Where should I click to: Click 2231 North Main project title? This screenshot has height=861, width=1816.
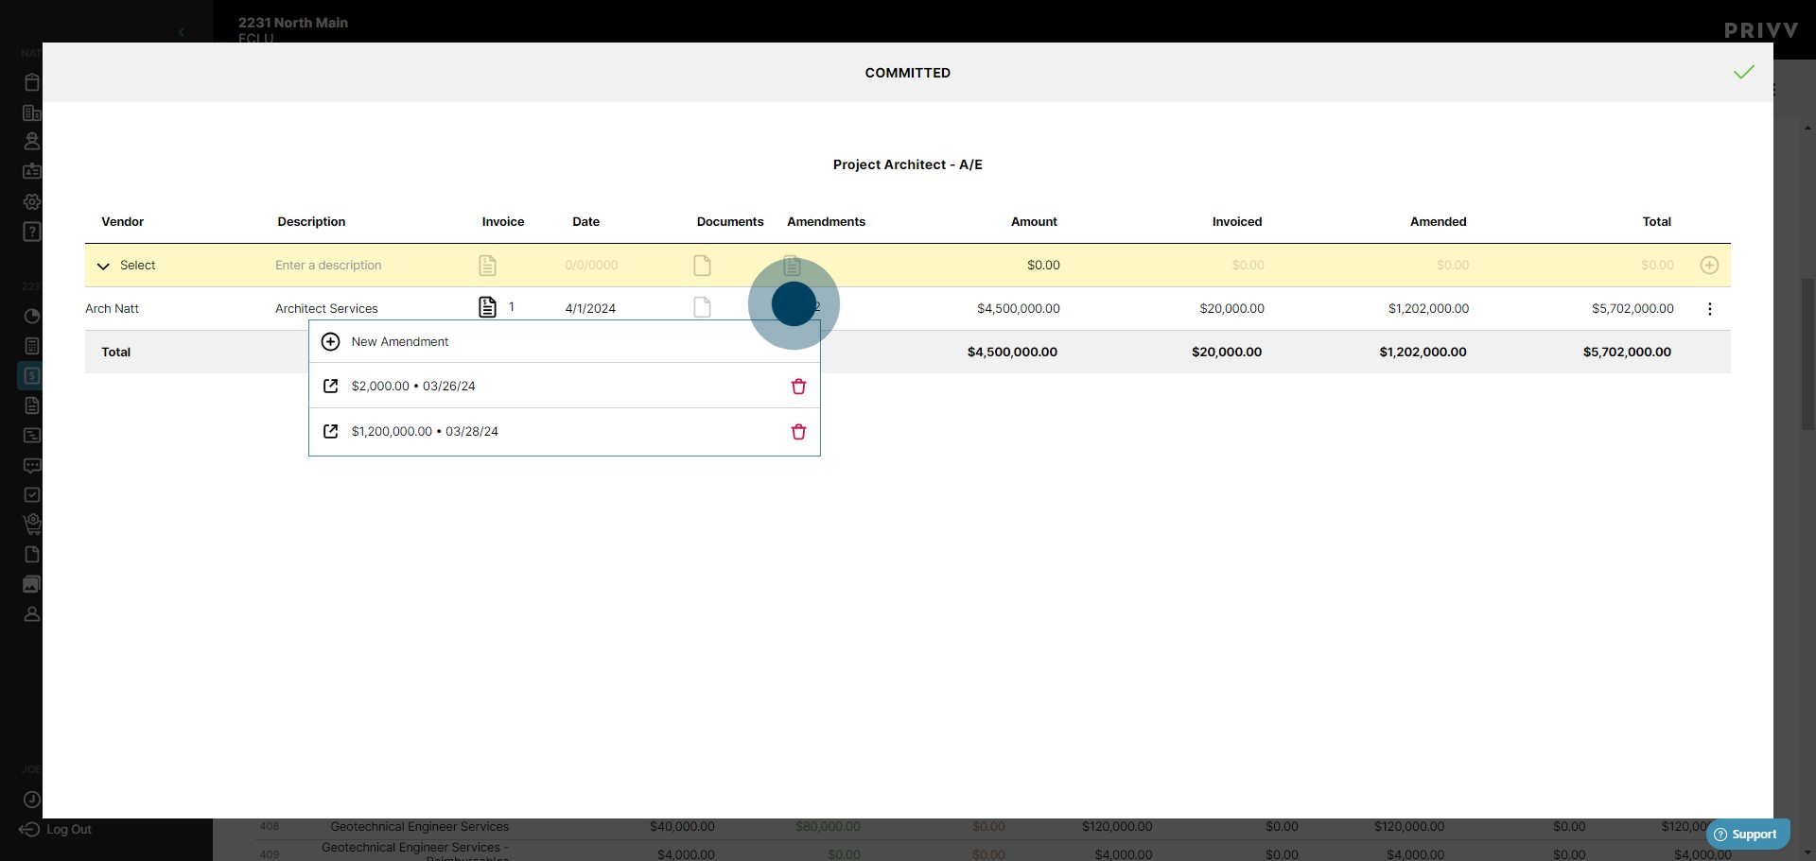pos(292,23)
